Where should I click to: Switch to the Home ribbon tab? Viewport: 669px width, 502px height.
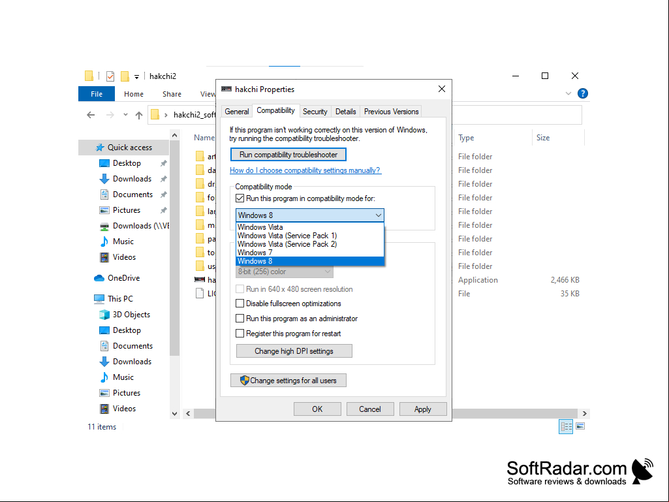coord(134,94)
